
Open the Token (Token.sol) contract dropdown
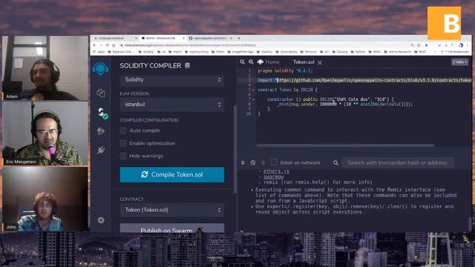coord(172,210)
